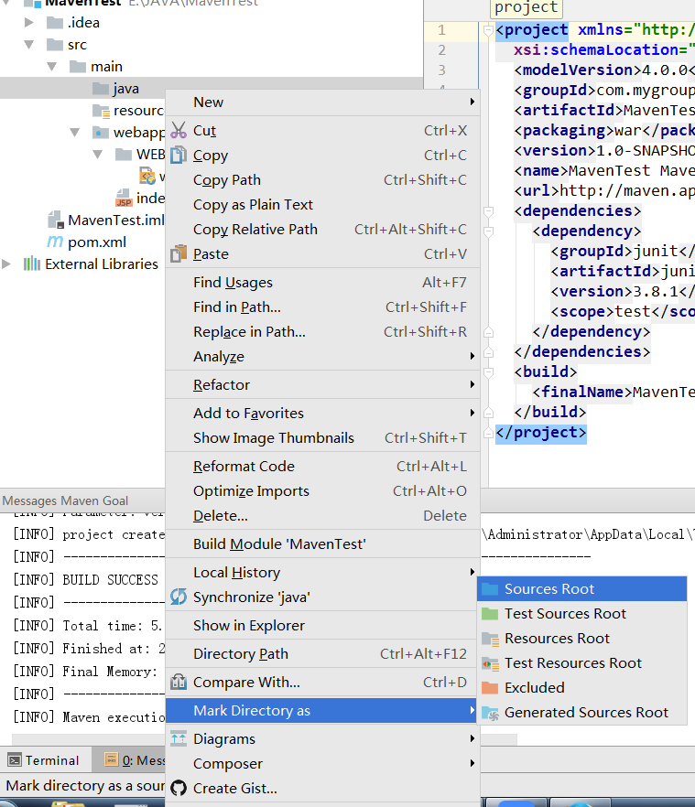
Task: Click the Test Resources Root folder icon
Action: [491, 663]
